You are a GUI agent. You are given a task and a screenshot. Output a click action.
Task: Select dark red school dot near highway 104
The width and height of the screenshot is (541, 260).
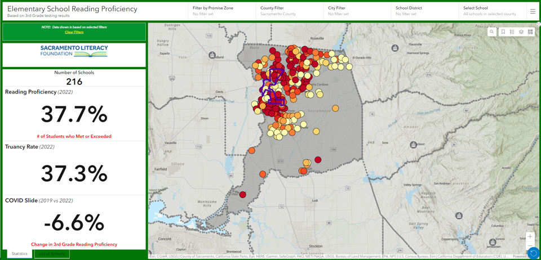pos(318,159)
